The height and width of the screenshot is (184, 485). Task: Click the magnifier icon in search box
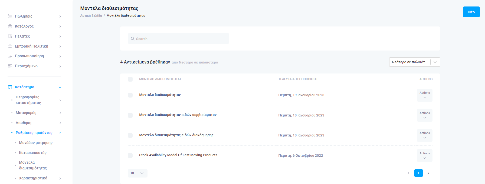pyautogui.click(x=133, y=39)
